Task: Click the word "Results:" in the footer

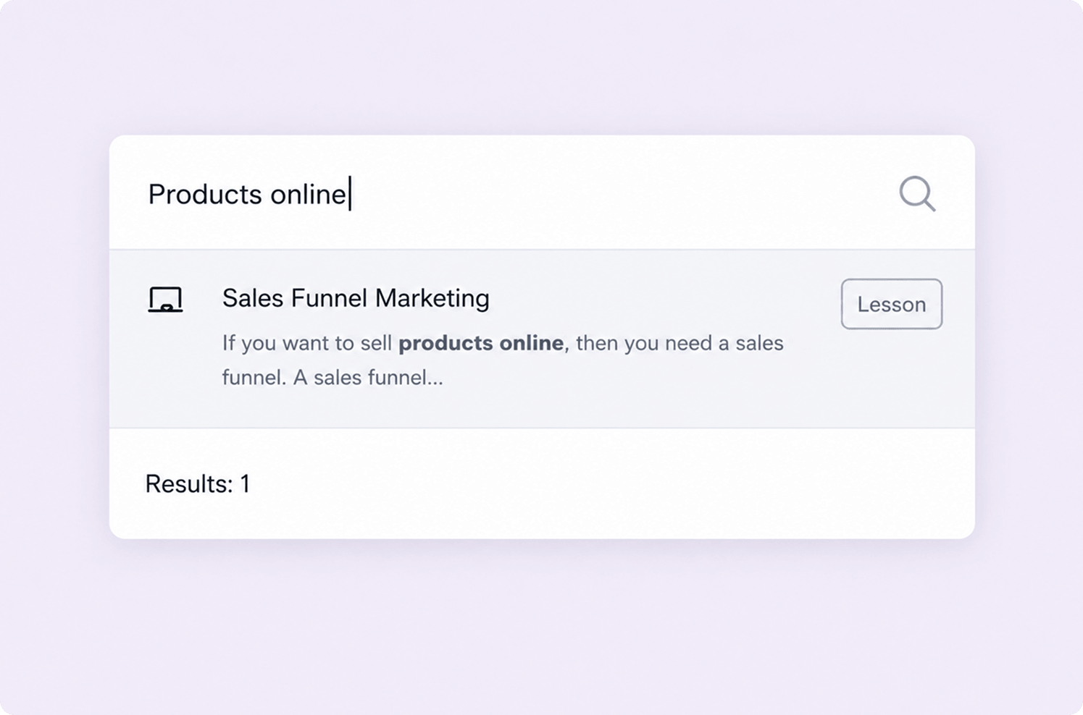Action: click(188, 483)
